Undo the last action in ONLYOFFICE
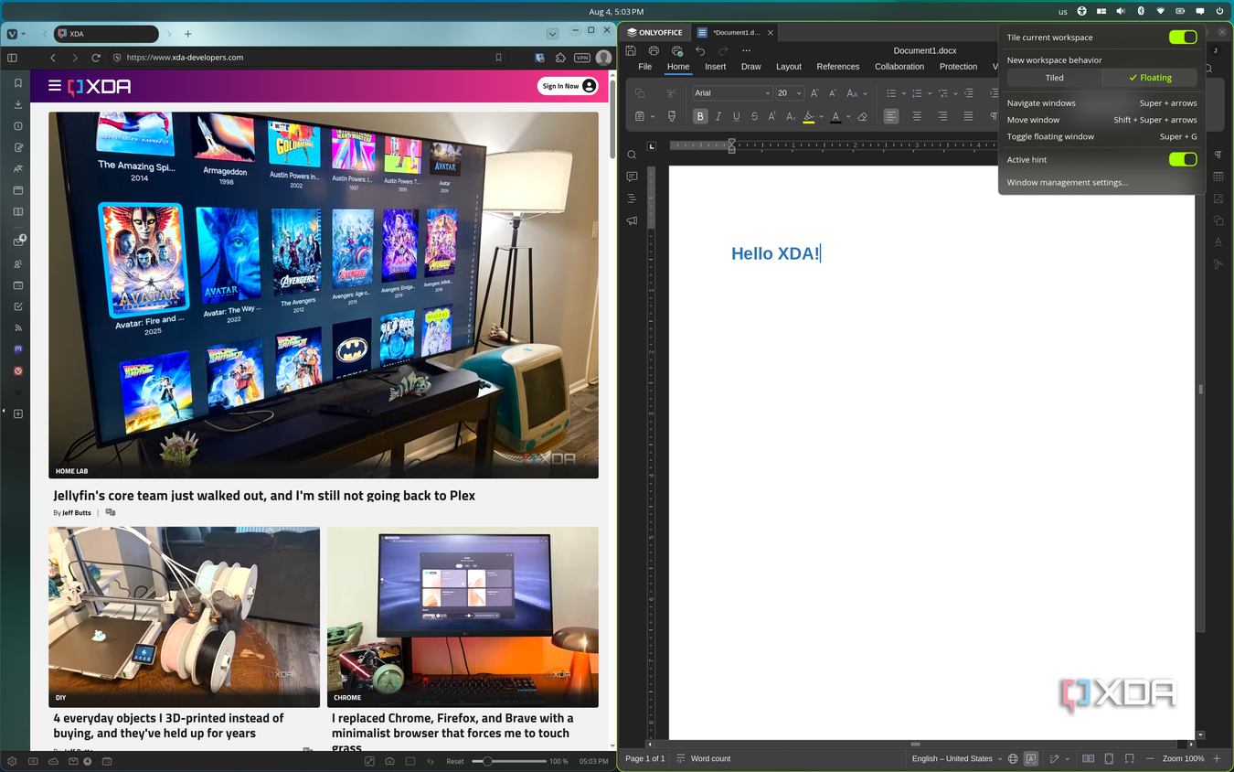1234x772 pixels. coord(700,51)
